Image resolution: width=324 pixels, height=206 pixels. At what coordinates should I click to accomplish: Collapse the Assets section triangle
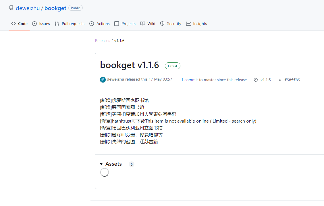click(x=101, y=164)
